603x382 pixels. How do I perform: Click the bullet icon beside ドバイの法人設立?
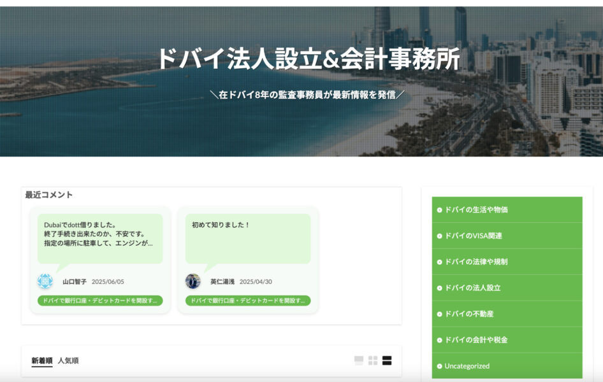pyautogui.click(x=440, y=288)
